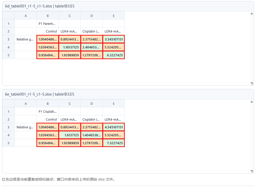Click column D header in 6d table
This screenshot has height=187, width=257.
point(92,16)
